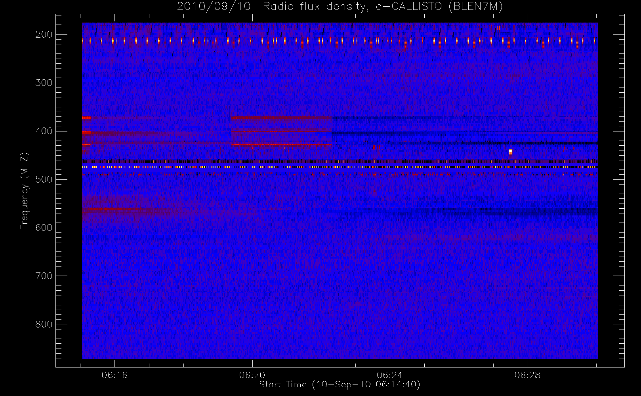
Task: Select the 600 frequency tick label
Action: point(44,228)
